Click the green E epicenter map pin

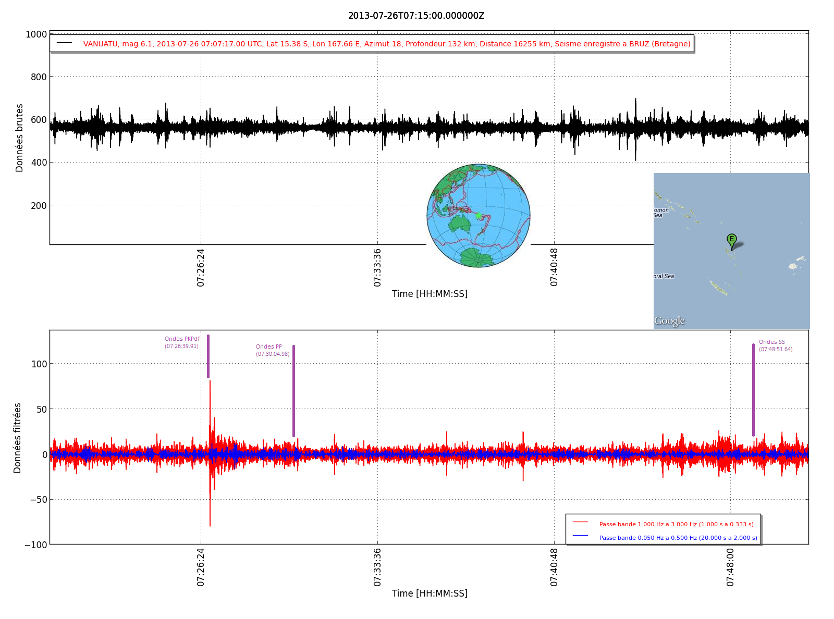[x=731, y=240]
